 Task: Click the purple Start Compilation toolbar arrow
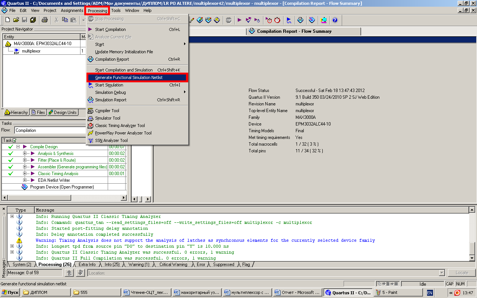pos(240,20)
